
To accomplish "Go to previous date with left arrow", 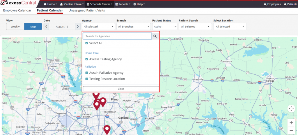I will click(46, 27).
